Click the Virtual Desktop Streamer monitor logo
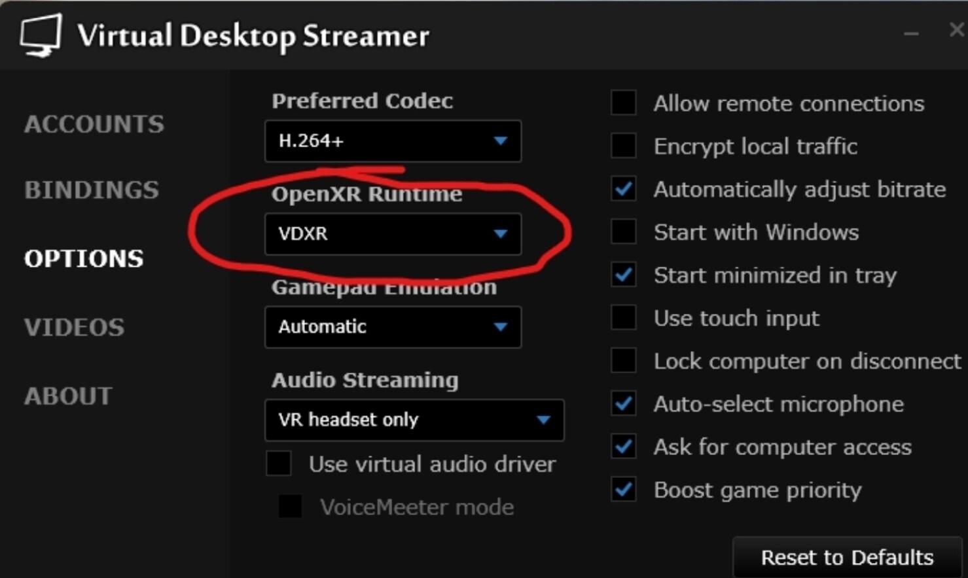Viewport: 968px width, 578px height. coord(41,35)
